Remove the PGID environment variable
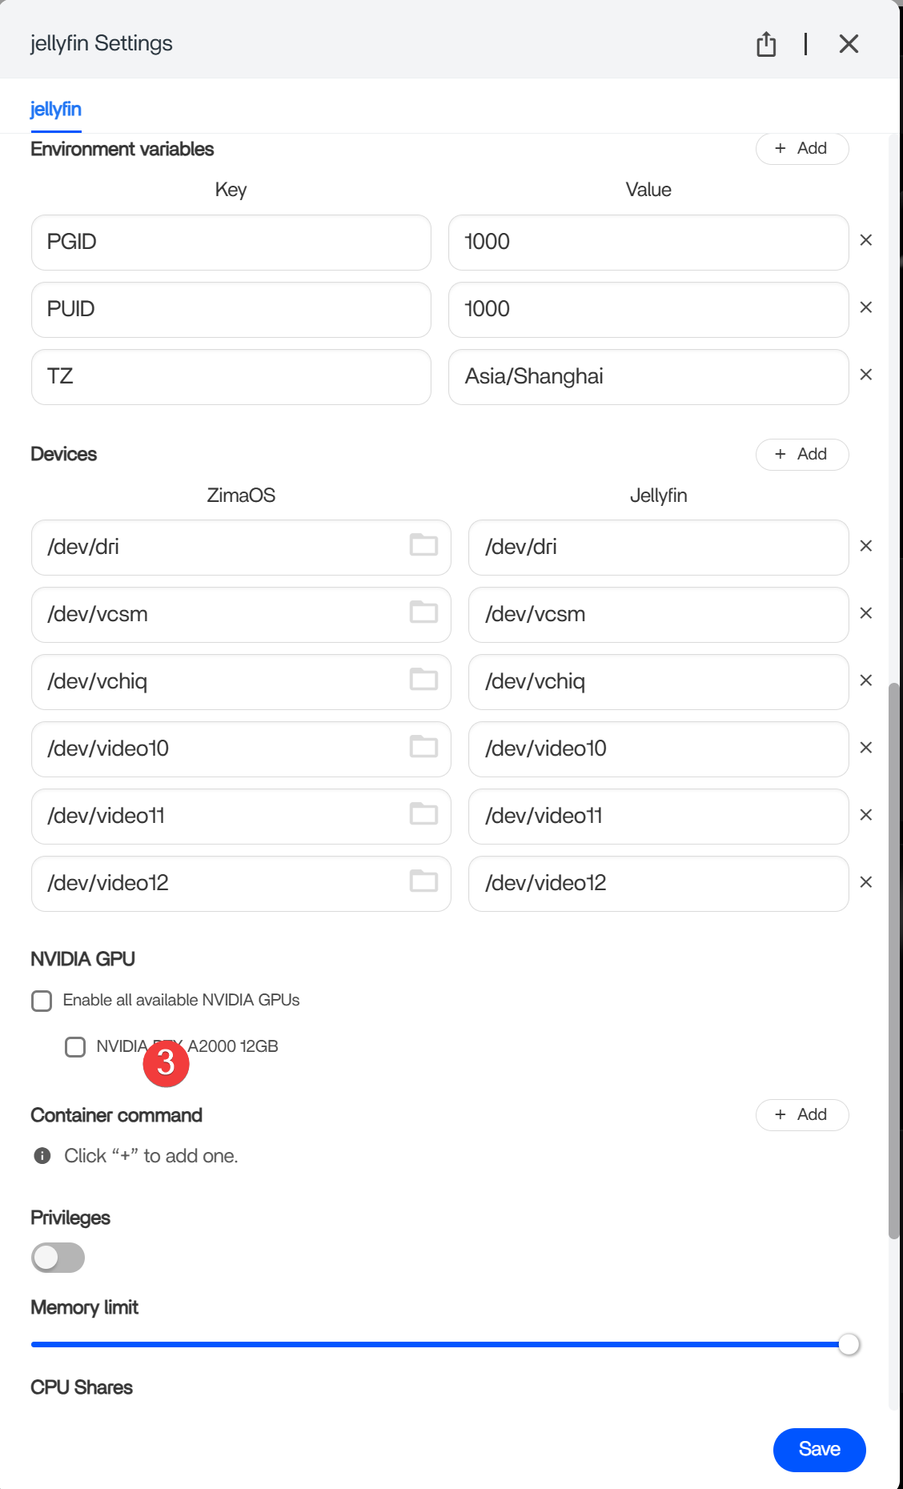Image resolution: width=903 pixels, height=1489 pixels. (x=865, y=240)
